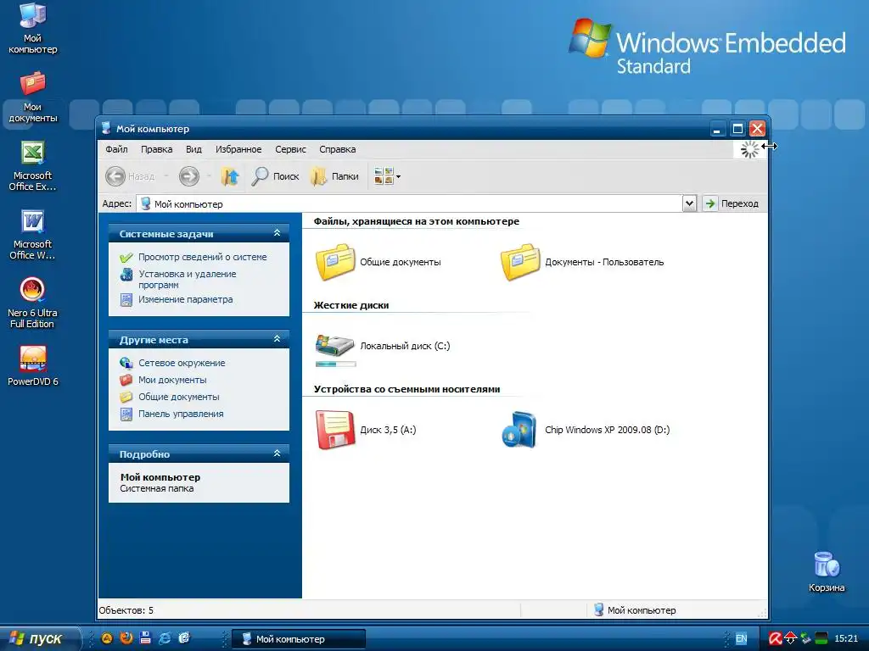The width and height of the screenshot is (869, 651).
Task: Select the Общие документы folder icon
Action: tap(335, 262)
